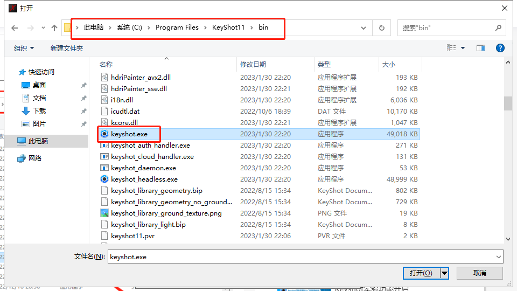Click the DAT 文件 type cell

click(x=332, y=111)
